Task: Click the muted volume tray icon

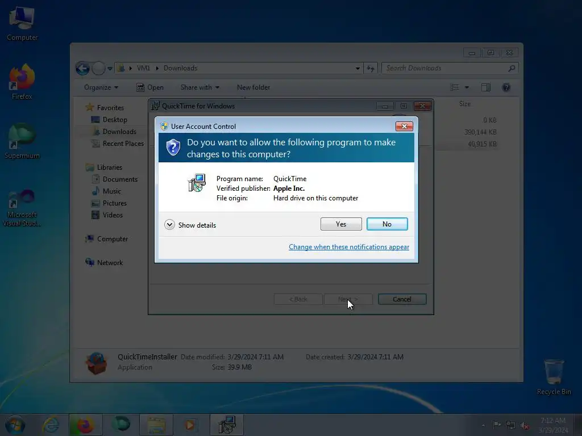Action: pyautogui.click(x=525, y=425)
